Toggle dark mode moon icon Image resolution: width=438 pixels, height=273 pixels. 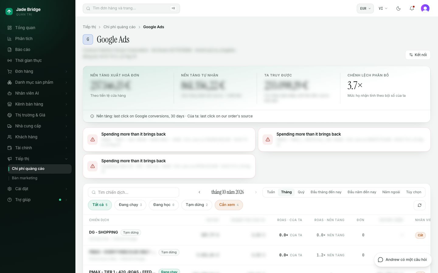coord(398,8)
